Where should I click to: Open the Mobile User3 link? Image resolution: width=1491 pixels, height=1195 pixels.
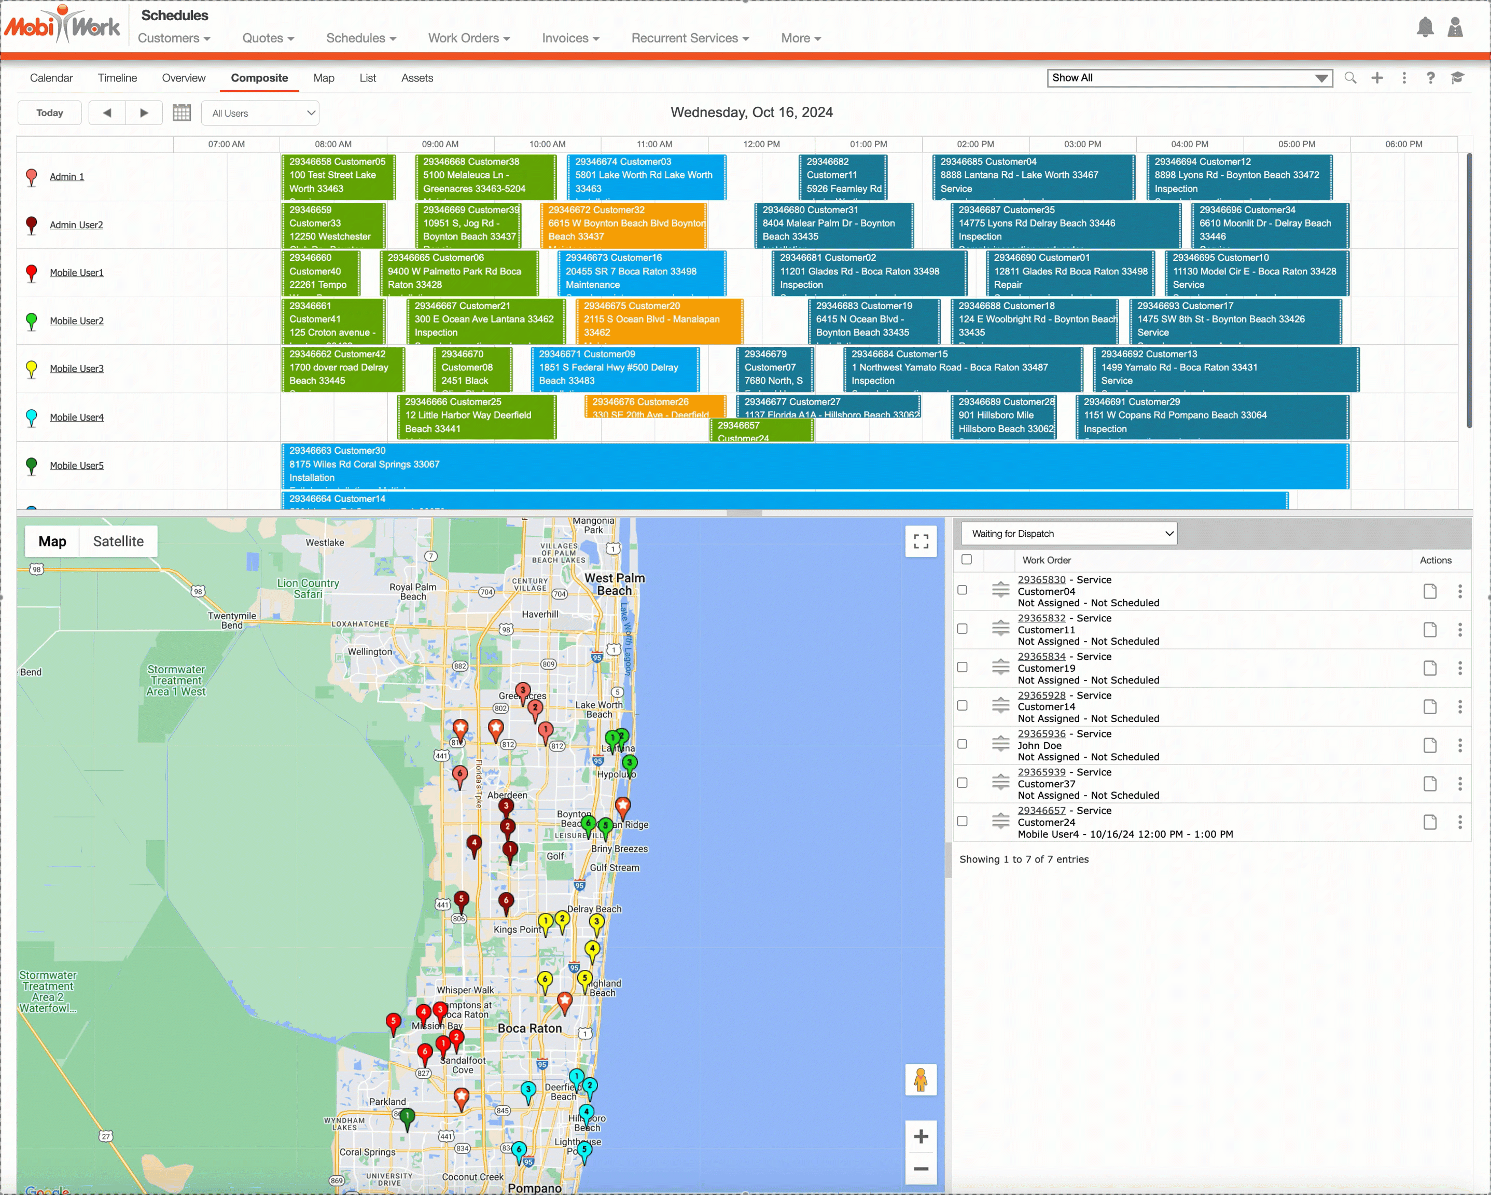(x=76, y=369)
